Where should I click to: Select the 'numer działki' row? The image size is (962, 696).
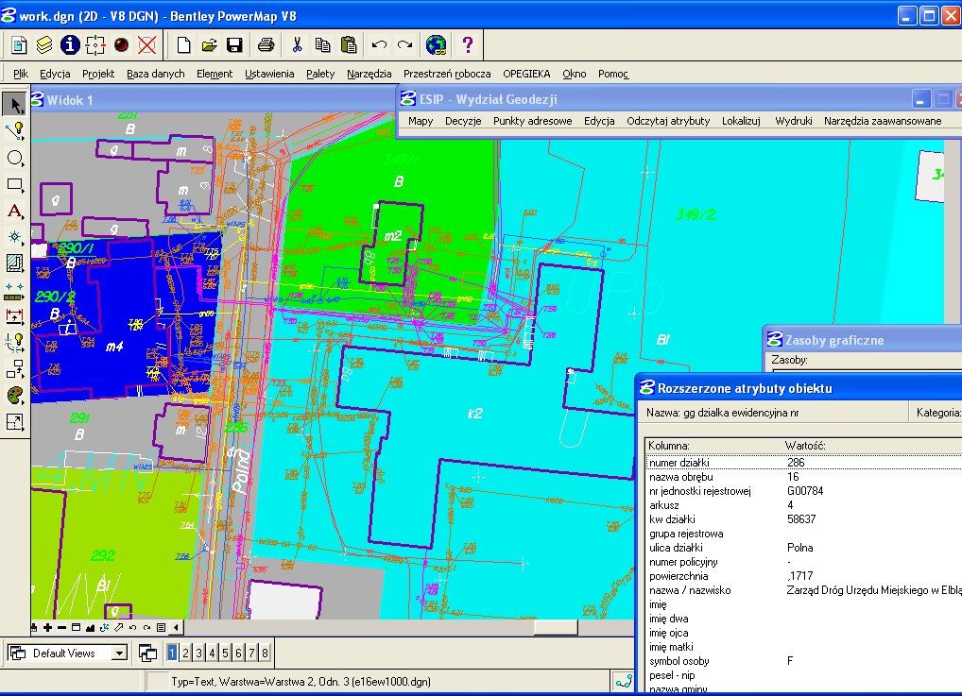pyautogui.click(x=804, y=463)
